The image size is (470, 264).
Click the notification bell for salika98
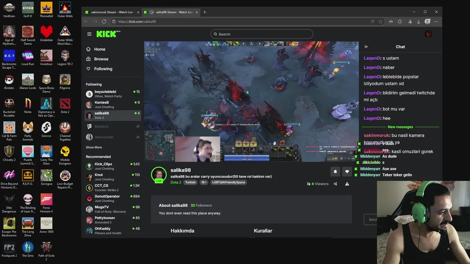335,171
